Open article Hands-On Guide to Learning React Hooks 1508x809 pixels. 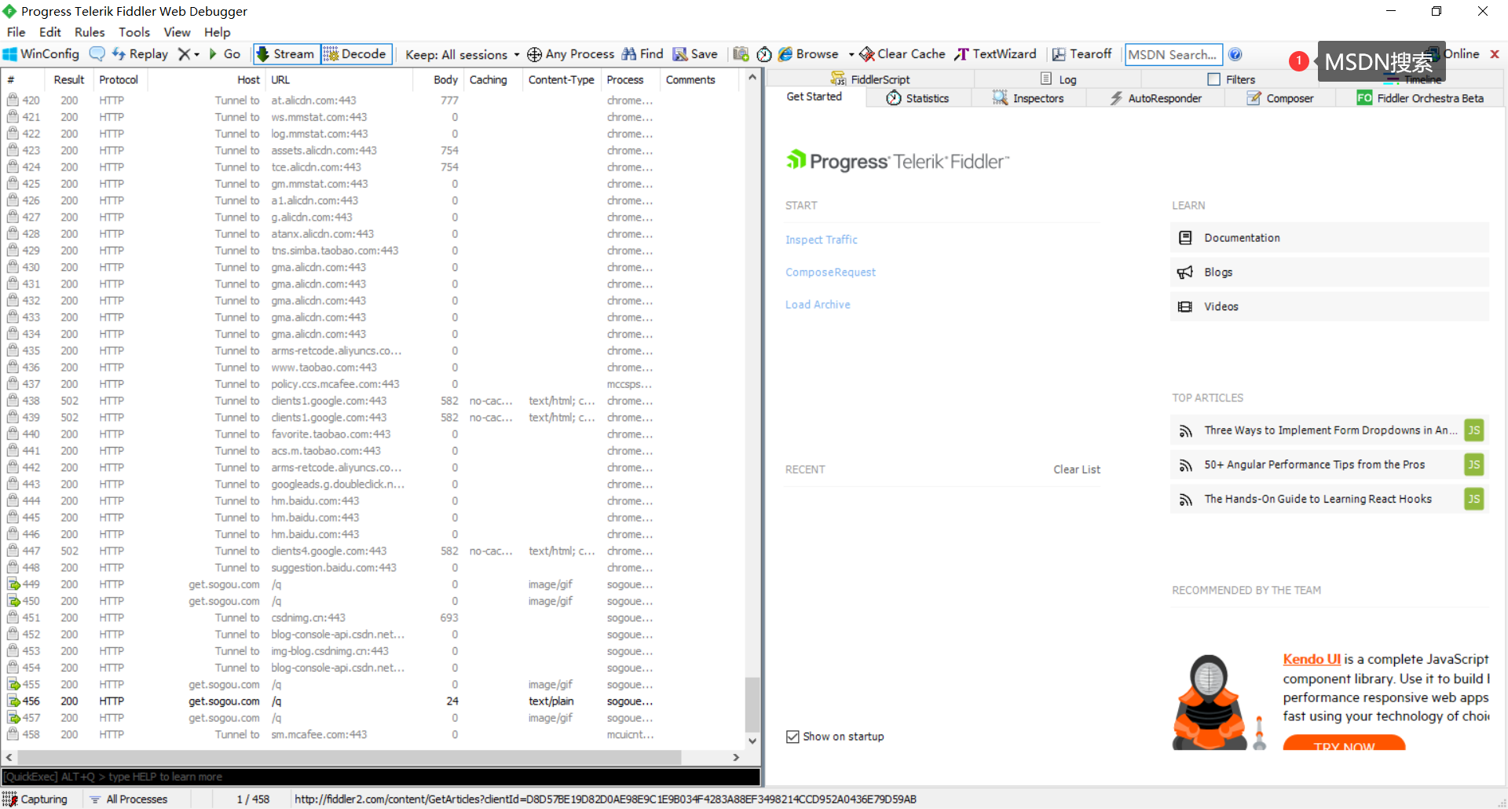(1329, 500)
